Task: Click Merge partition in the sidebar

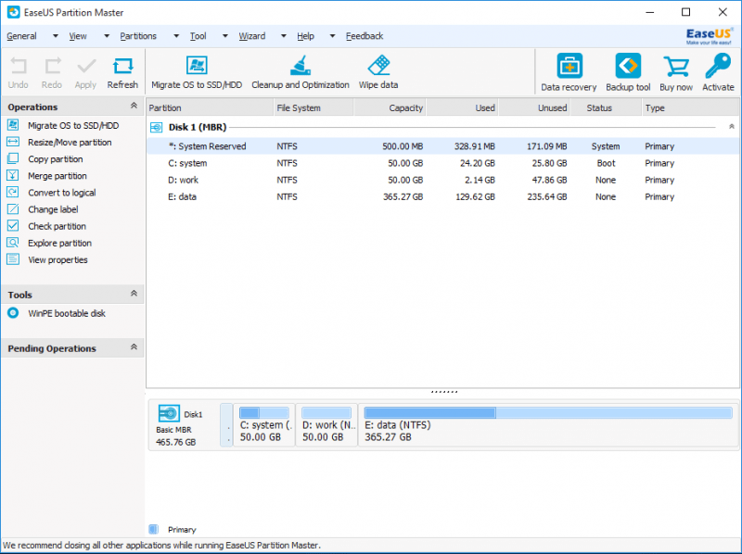Action: click(x=58, y=176)
